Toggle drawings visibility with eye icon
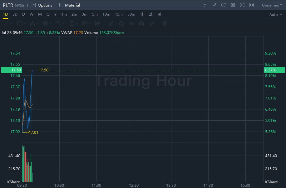 (131, 23)
